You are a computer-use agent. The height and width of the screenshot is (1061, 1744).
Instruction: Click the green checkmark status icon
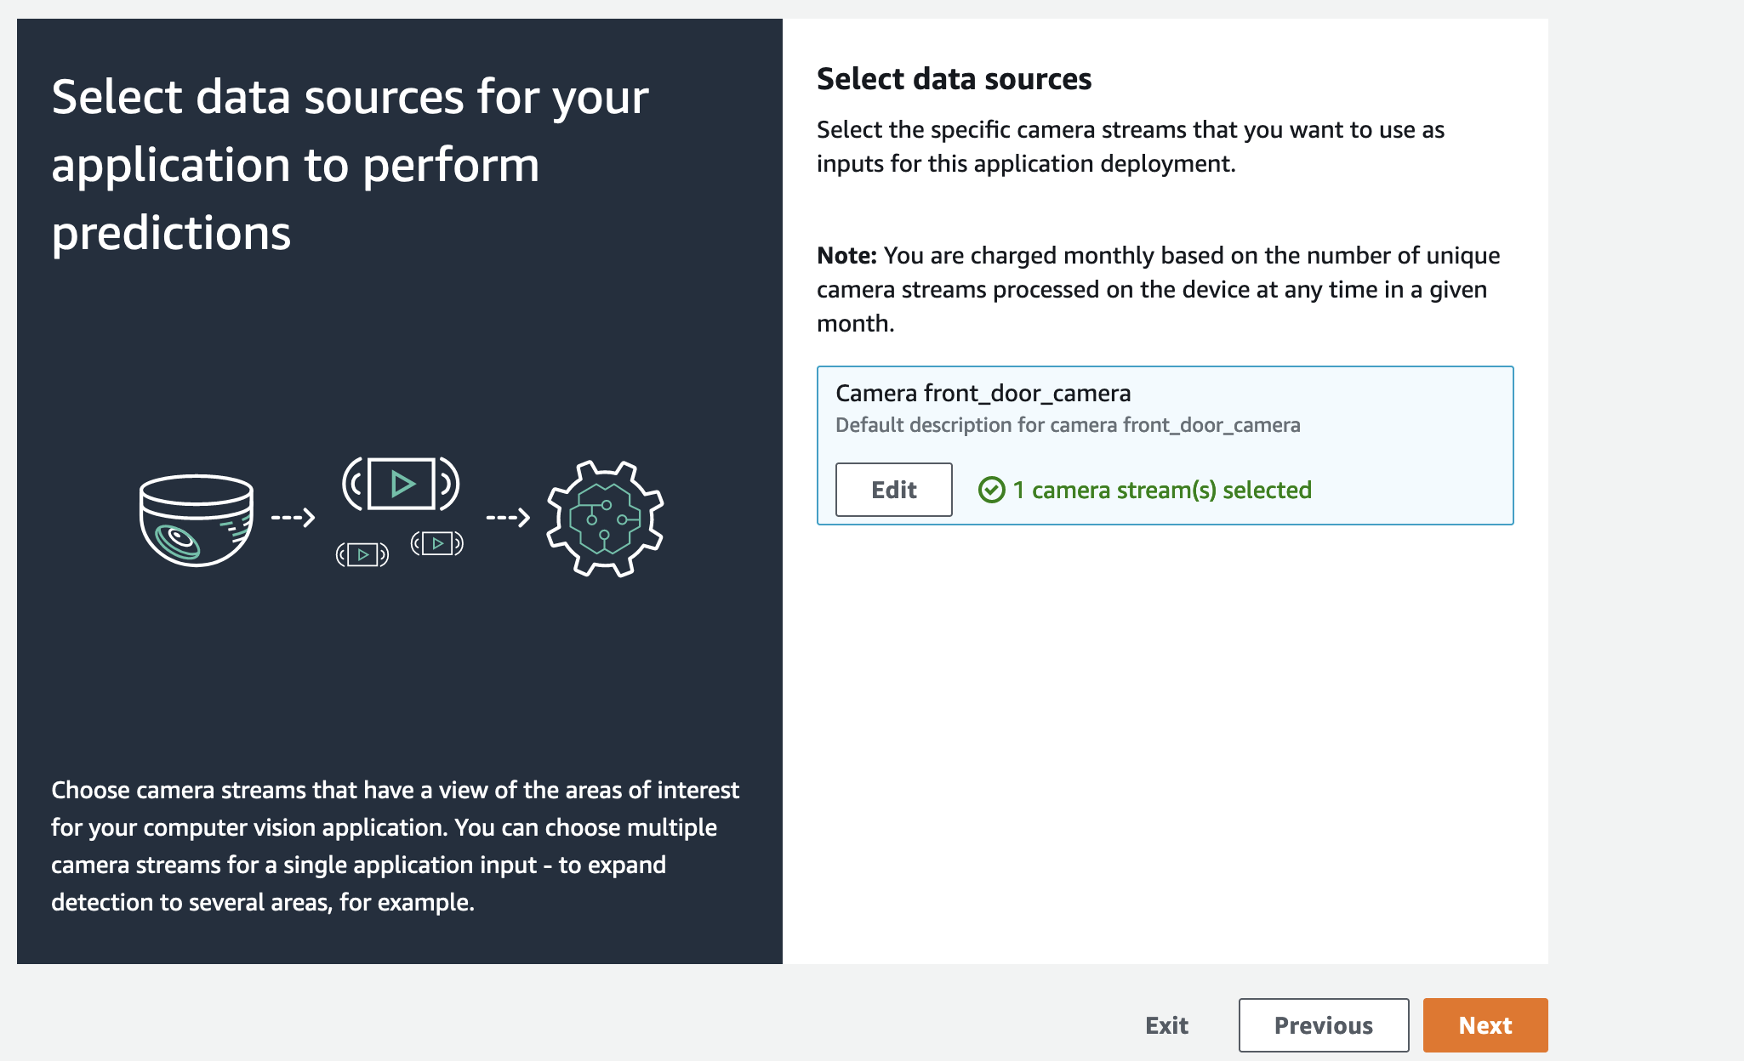[x=991, y=490]
